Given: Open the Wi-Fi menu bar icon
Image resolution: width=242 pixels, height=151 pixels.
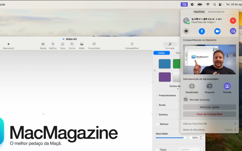Looking at the screenshot, I should [208, 5].
